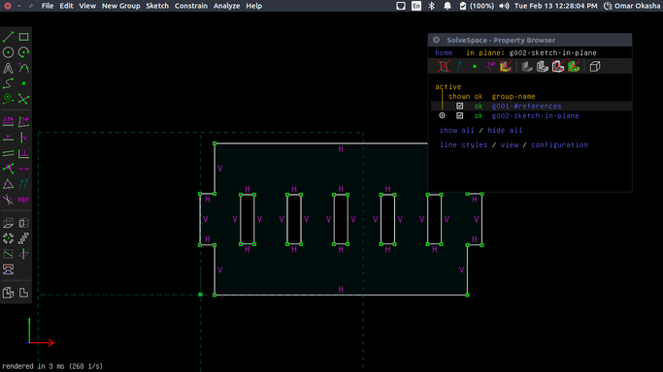Toggle green triangle mesh visibility icon
Viewport: 663px width, 372px height.
tap(574, 66)
